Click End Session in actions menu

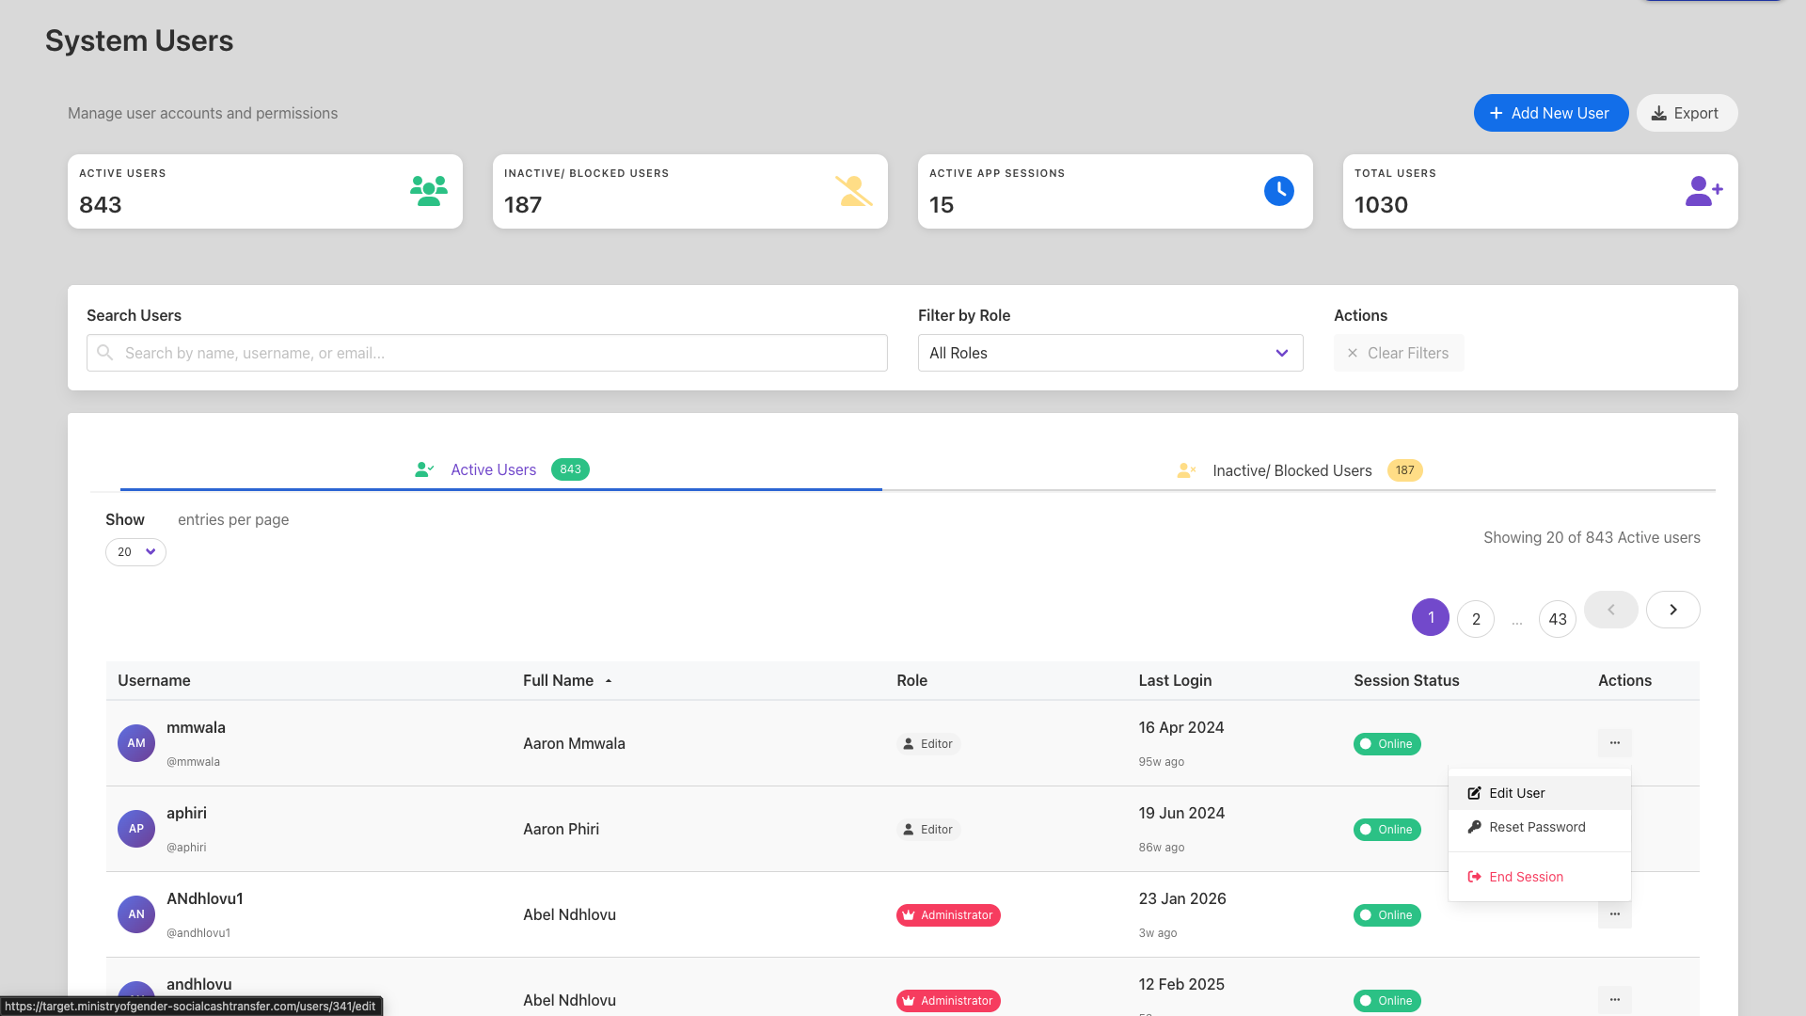coord(1525,877)
